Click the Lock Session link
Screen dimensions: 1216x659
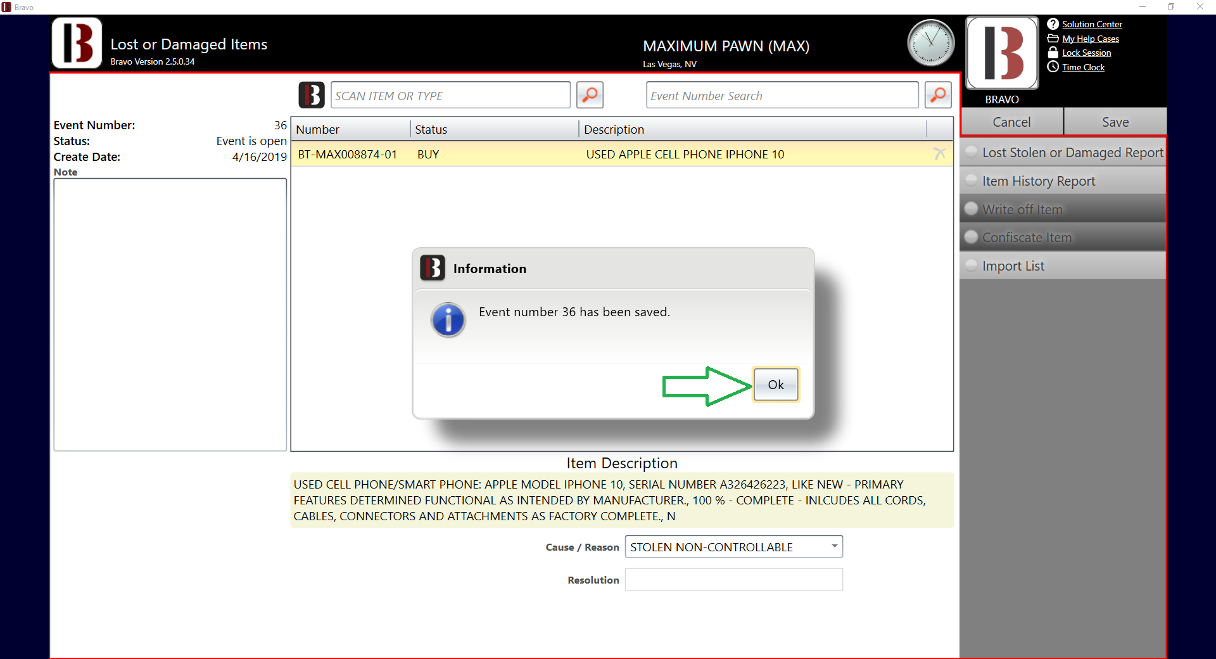[1086, 53]
